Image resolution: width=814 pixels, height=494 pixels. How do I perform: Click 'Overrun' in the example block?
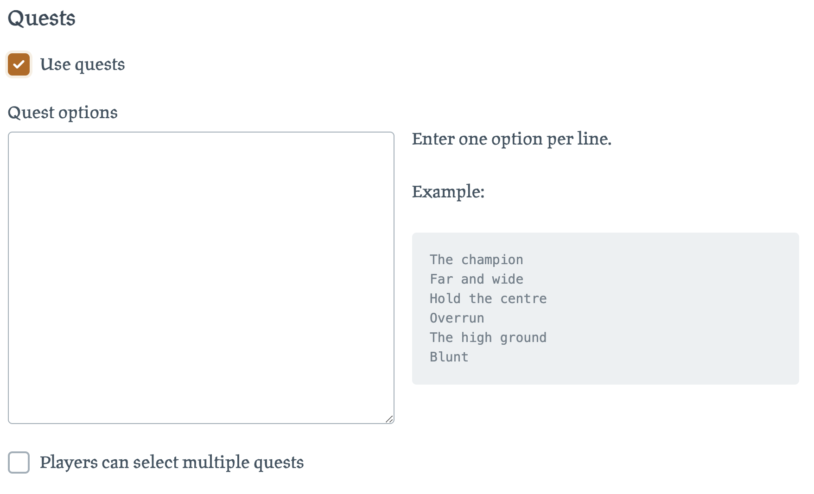pos(457,318)
